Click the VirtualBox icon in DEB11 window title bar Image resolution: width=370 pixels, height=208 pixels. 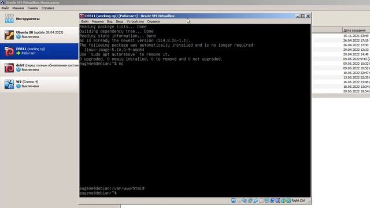point(82,16)
